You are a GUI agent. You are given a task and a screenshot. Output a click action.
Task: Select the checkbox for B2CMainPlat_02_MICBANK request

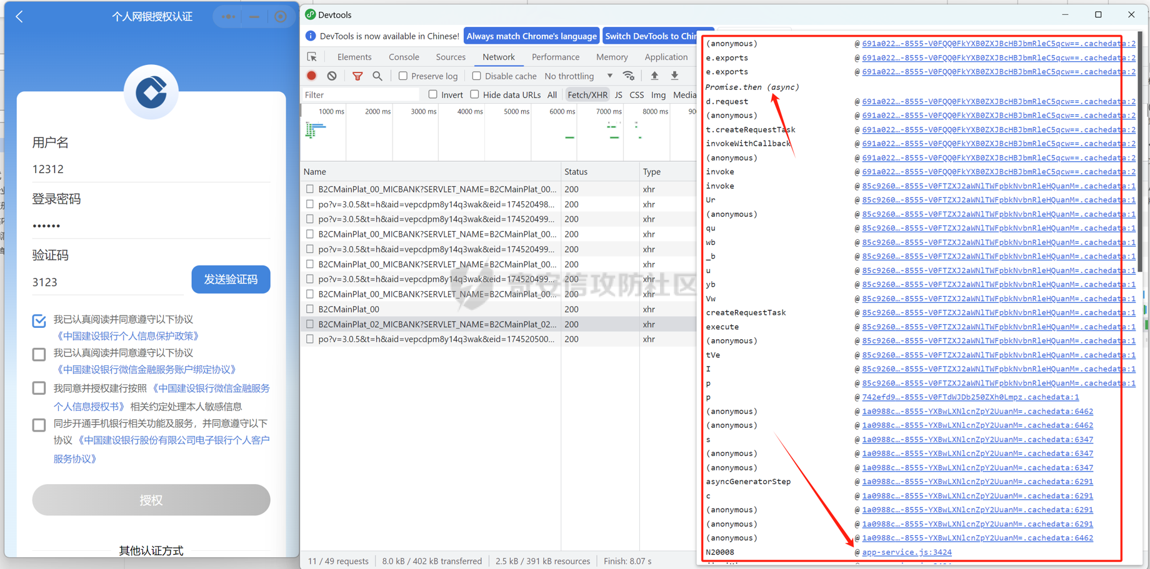pyautogui.click(x=310, y=324)
